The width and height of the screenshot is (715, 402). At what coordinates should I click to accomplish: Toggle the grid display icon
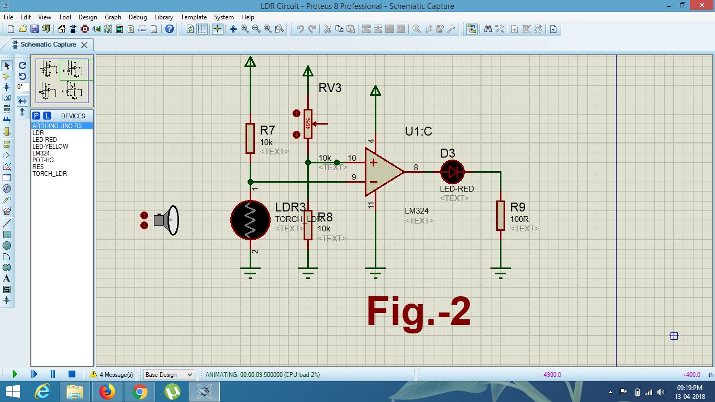coord(202,29)
